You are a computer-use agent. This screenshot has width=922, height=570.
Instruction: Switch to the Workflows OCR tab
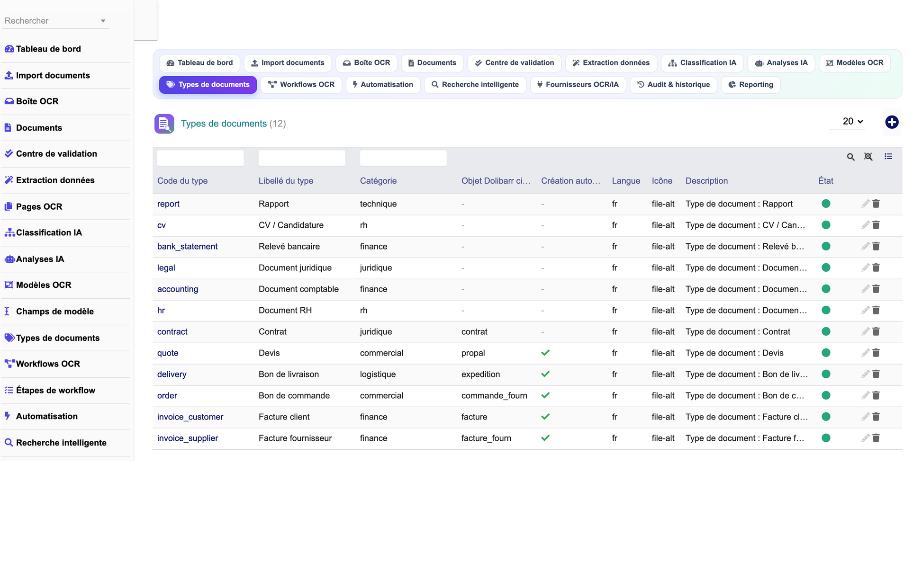click(x=301, y=85)
